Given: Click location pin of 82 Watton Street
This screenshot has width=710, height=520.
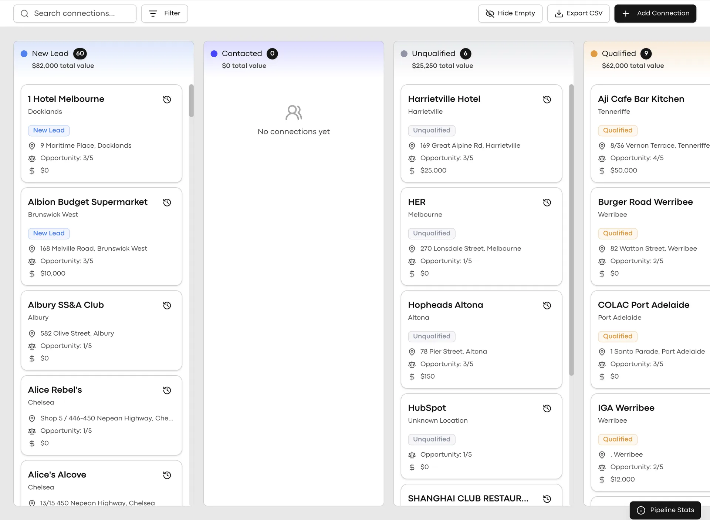Looking at the screenshot, I should click(602, 249).
